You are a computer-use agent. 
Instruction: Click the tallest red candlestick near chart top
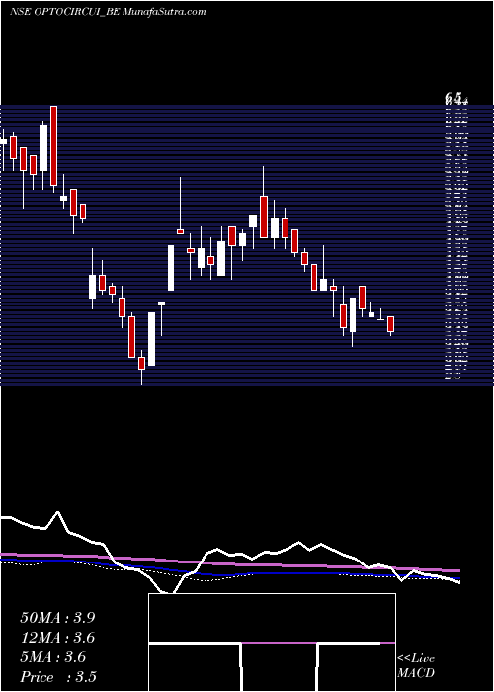point(53,145)
